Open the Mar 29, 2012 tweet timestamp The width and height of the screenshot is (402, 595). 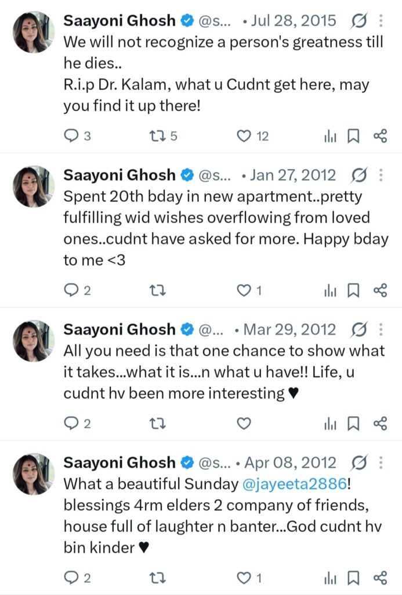[x=289, y=329]
